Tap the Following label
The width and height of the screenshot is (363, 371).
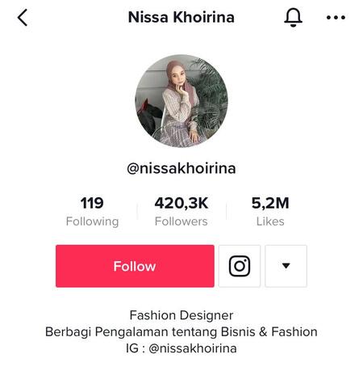coord(92,221)
